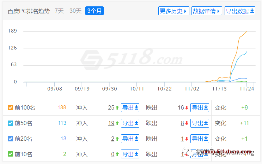Click the +11 变化 value

point(244,123)
